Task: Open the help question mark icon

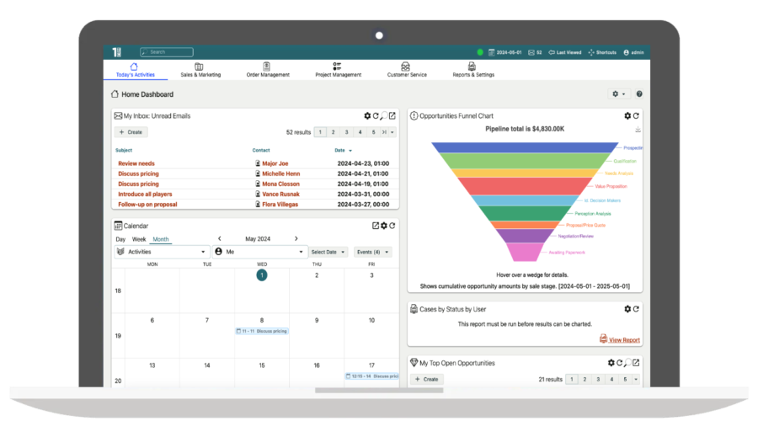Action: click(639, 94)
